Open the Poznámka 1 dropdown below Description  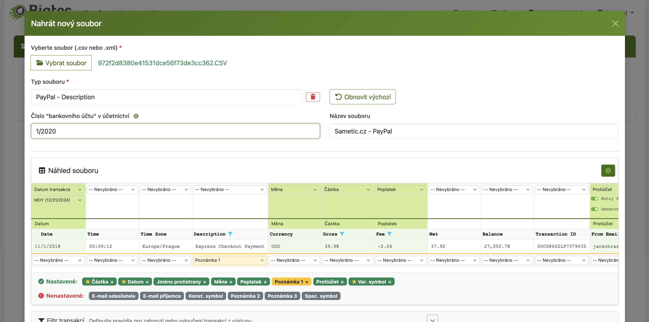point(229,260)
